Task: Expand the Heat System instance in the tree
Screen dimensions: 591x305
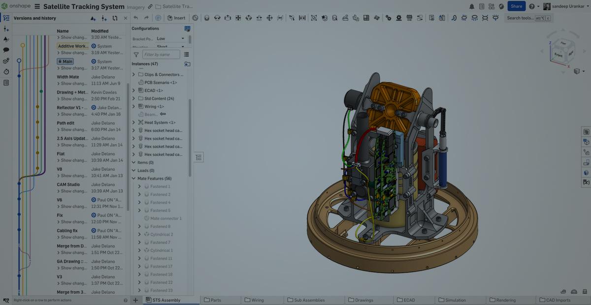Action: point(133,122)
